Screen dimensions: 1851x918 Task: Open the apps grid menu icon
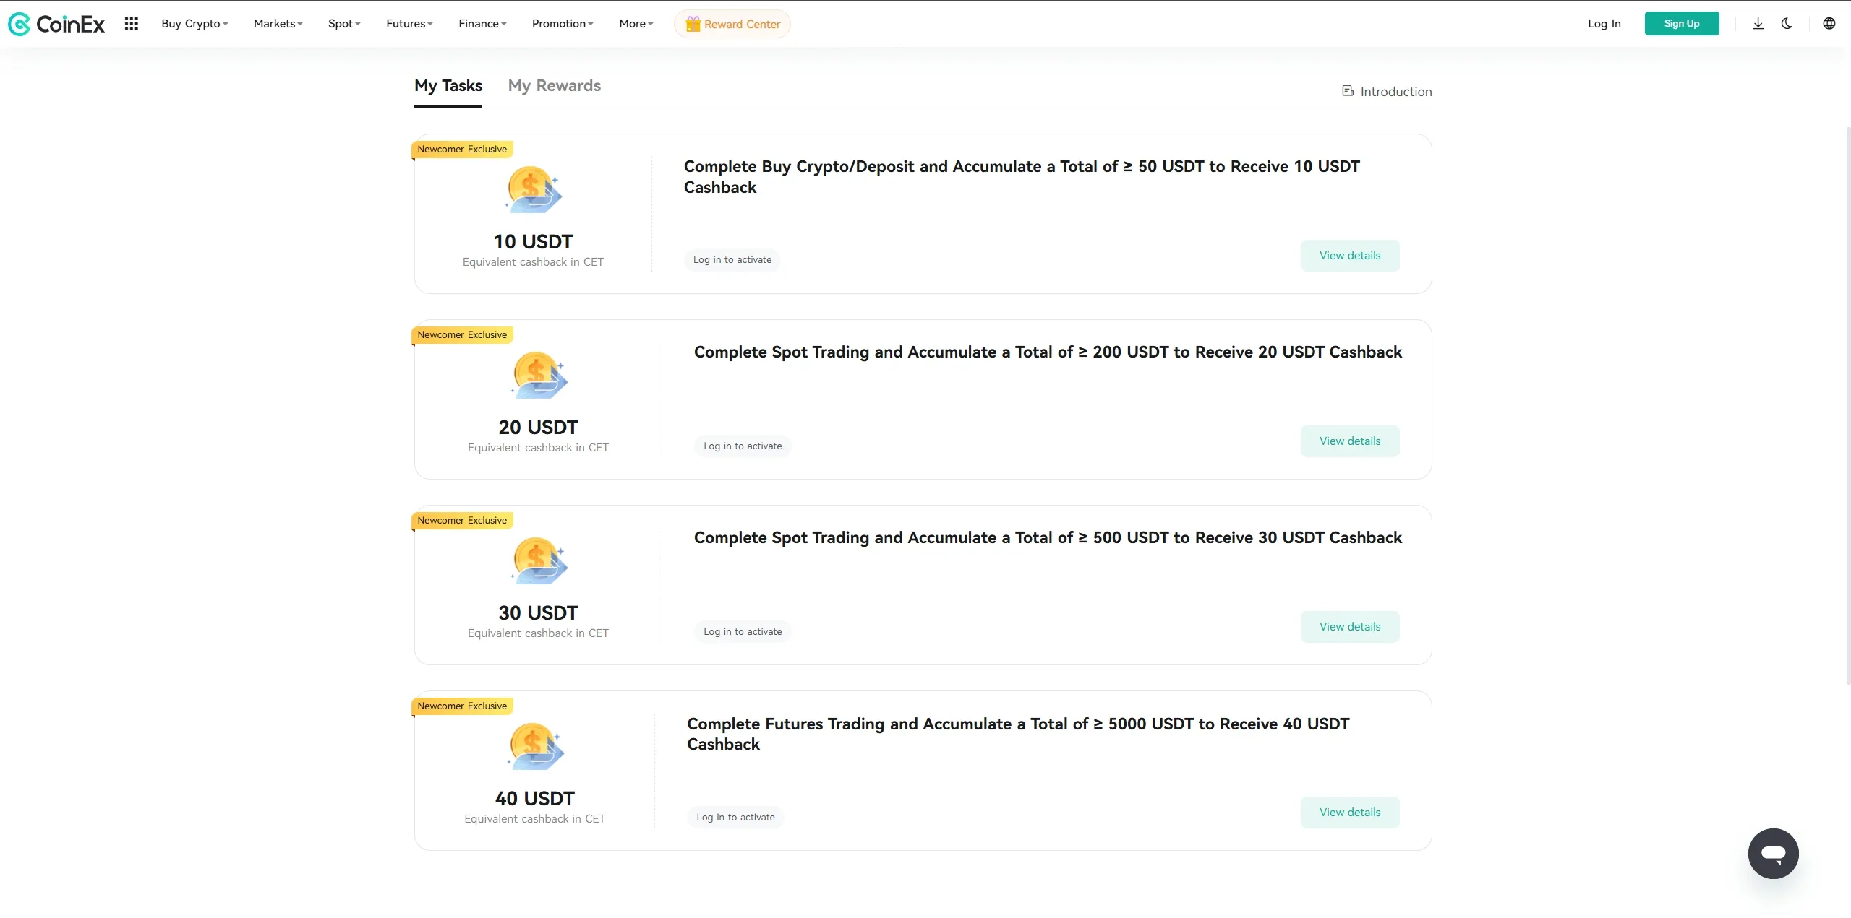point(131,24)
